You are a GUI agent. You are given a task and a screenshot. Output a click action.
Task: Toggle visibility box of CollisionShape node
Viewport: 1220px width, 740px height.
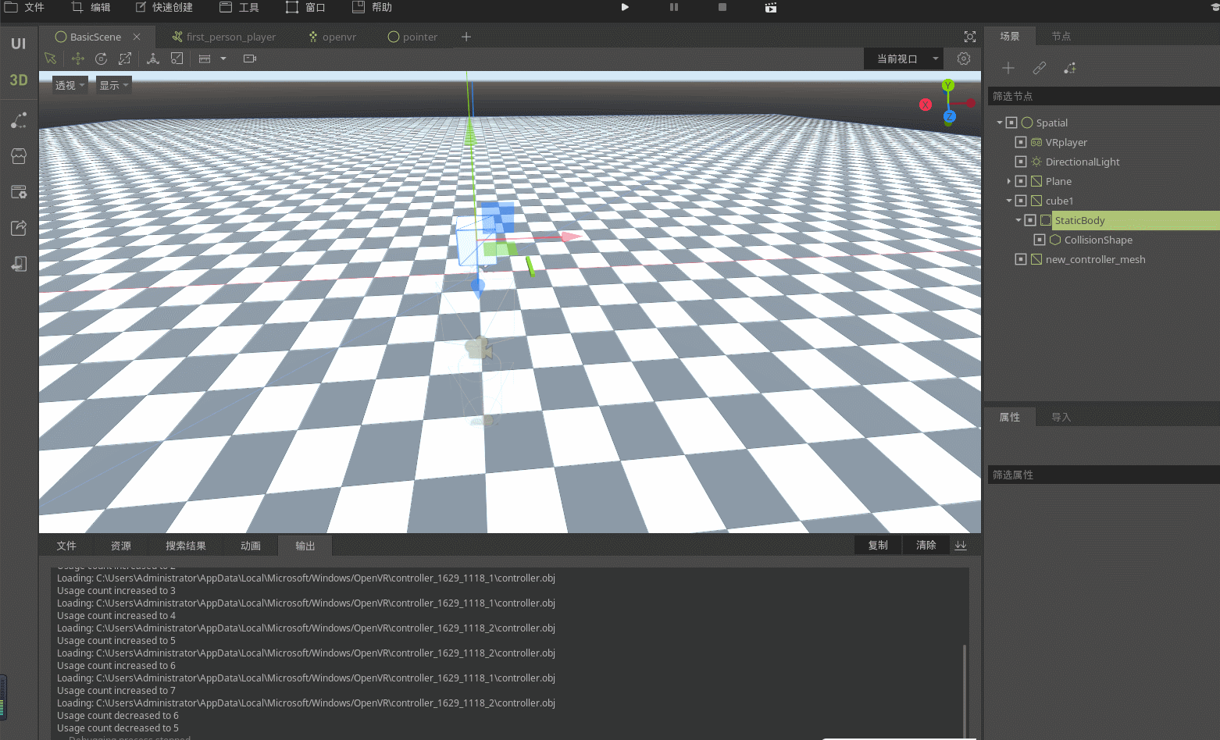click(x=1040, y=240)
